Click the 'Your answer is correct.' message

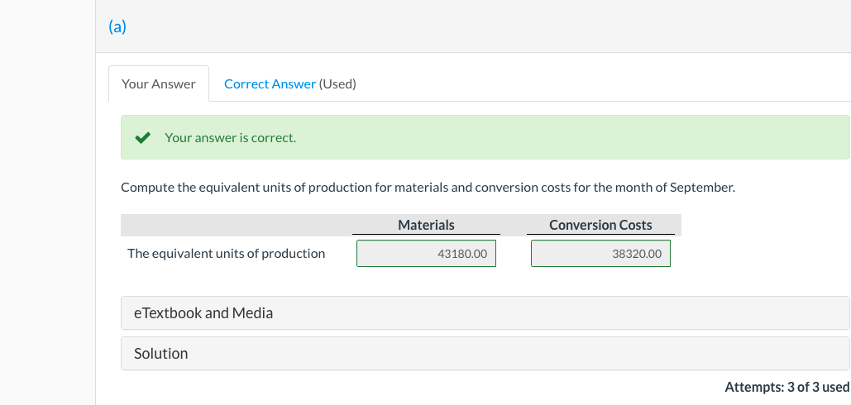pyautogui.click(x=230, y=138)
